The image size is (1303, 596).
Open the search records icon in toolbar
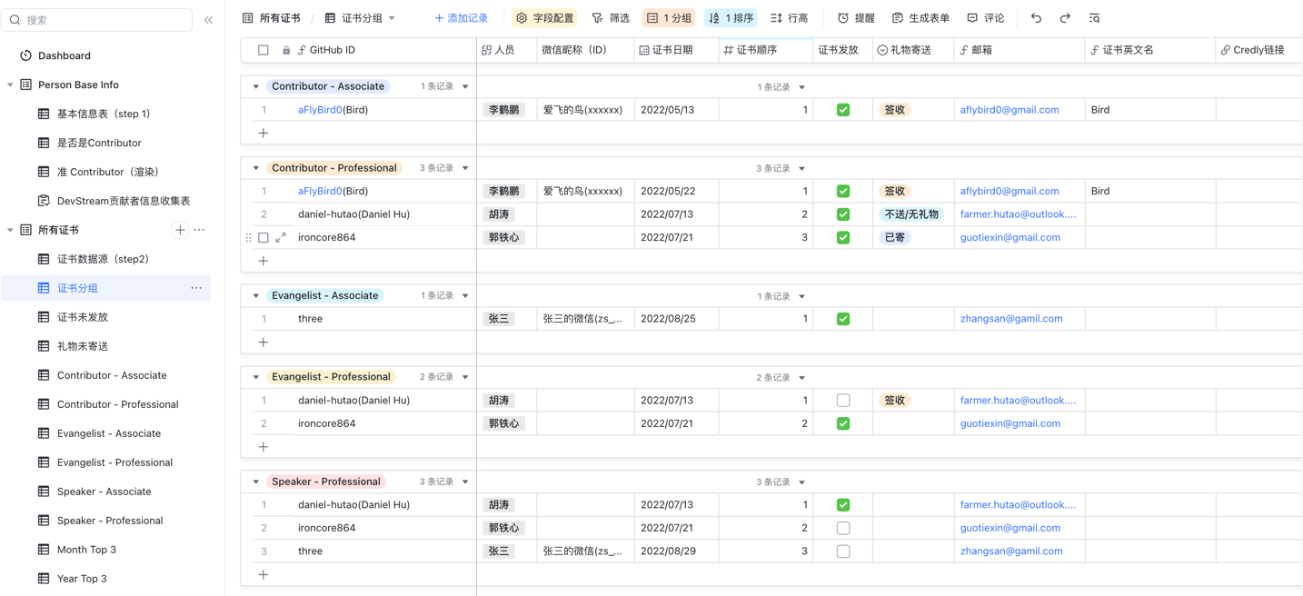(x=1094, y=18)
